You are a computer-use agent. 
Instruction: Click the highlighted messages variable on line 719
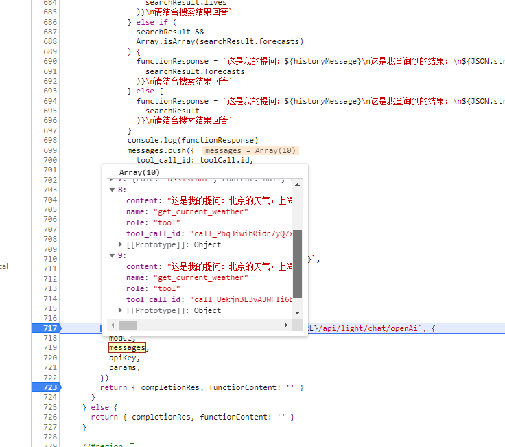(x=127, y=347)
